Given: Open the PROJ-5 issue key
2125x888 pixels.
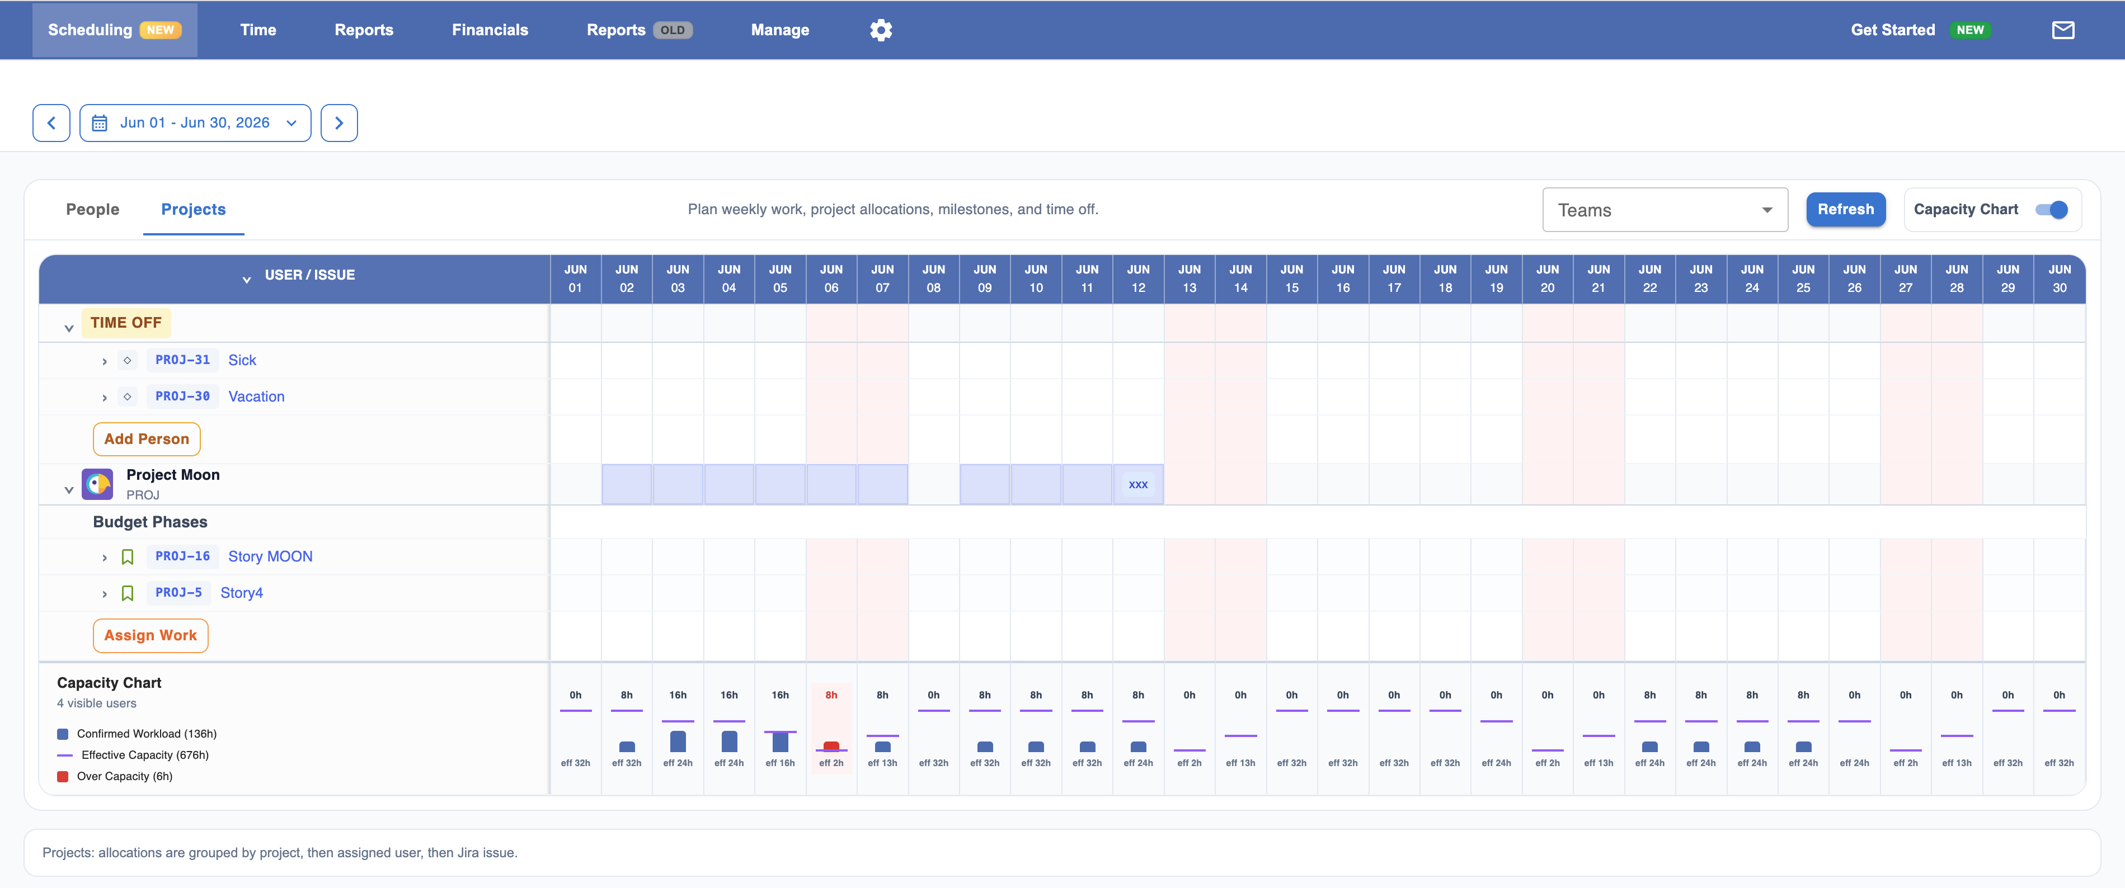Looking at the screenshot, I should tap(178, 593).
